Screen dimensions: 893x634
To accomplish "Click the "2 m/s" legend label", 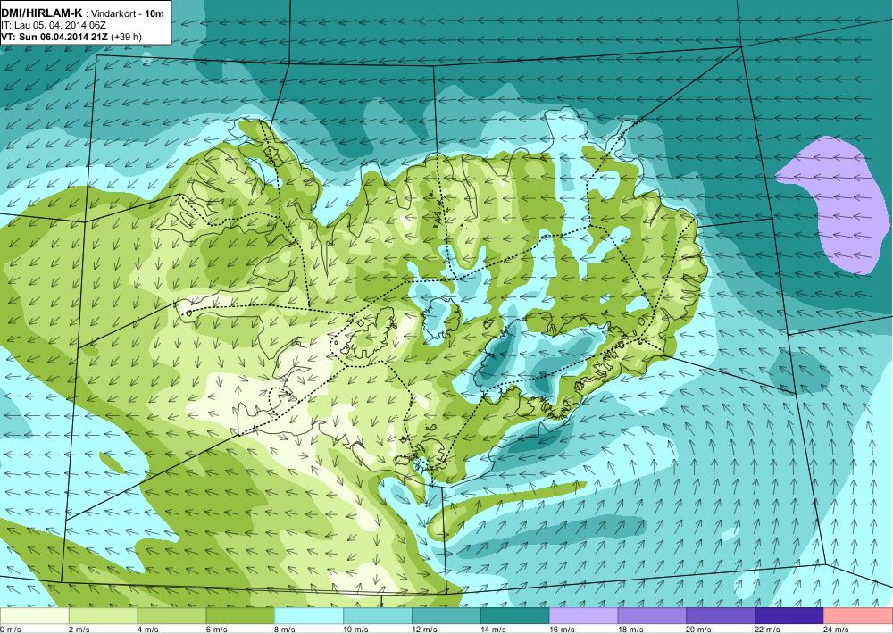I will tap(79, 630).
